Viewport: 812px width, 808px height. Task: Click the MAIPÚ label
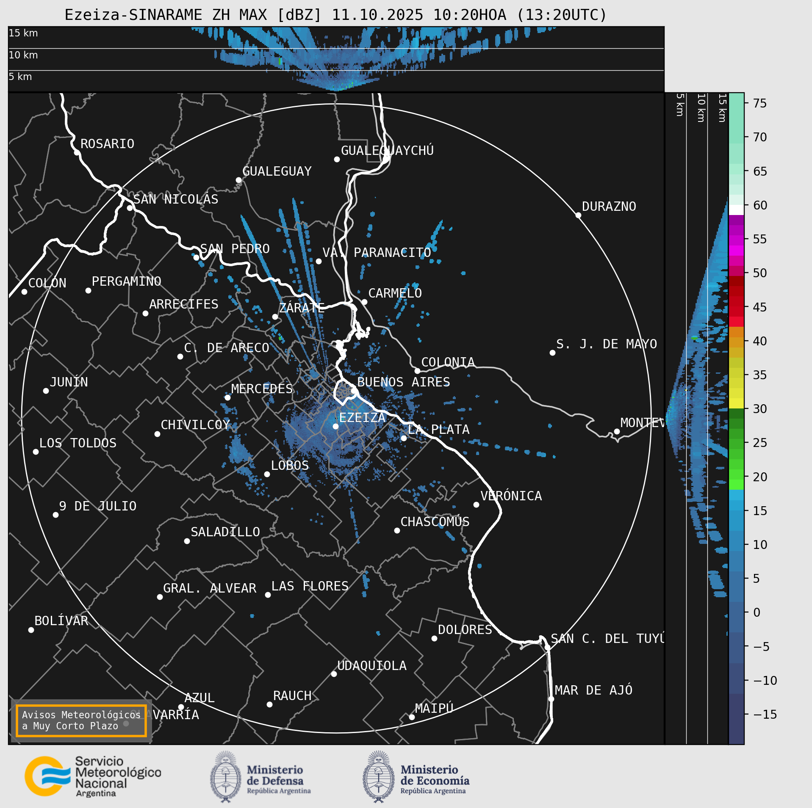click(434, 709)
